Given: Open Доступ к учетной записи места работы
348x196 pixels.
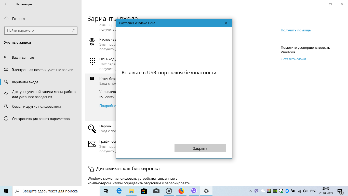Looking at the screenshot, I should click(x=44, y=94).
